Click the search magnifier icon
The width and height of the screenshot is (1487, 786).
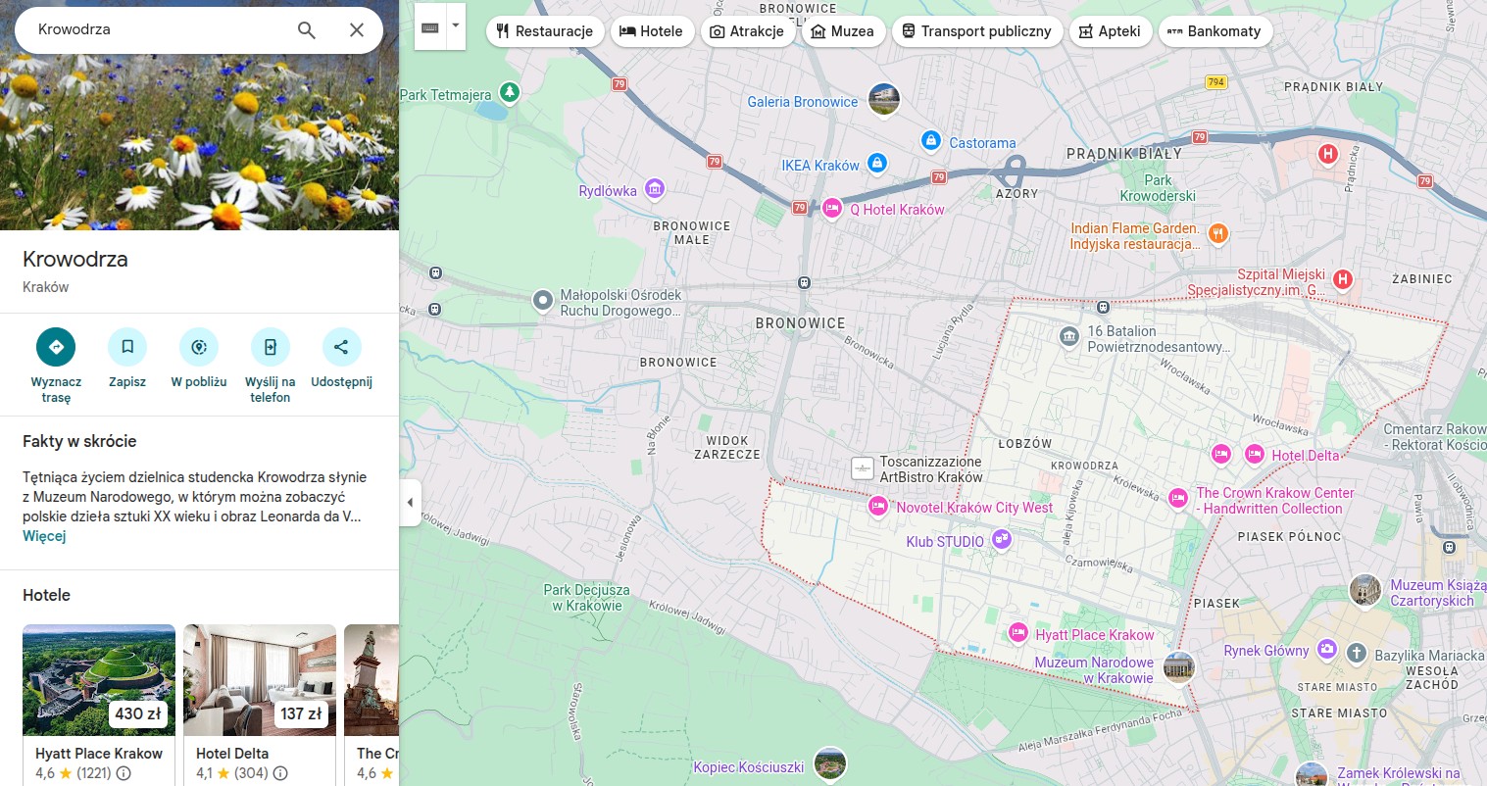[306, 29]
